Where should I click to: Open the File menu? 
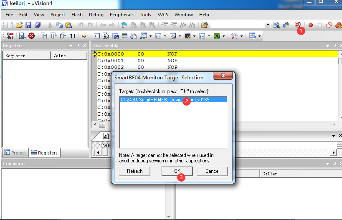pyautogui.click(x=9, y=15)
